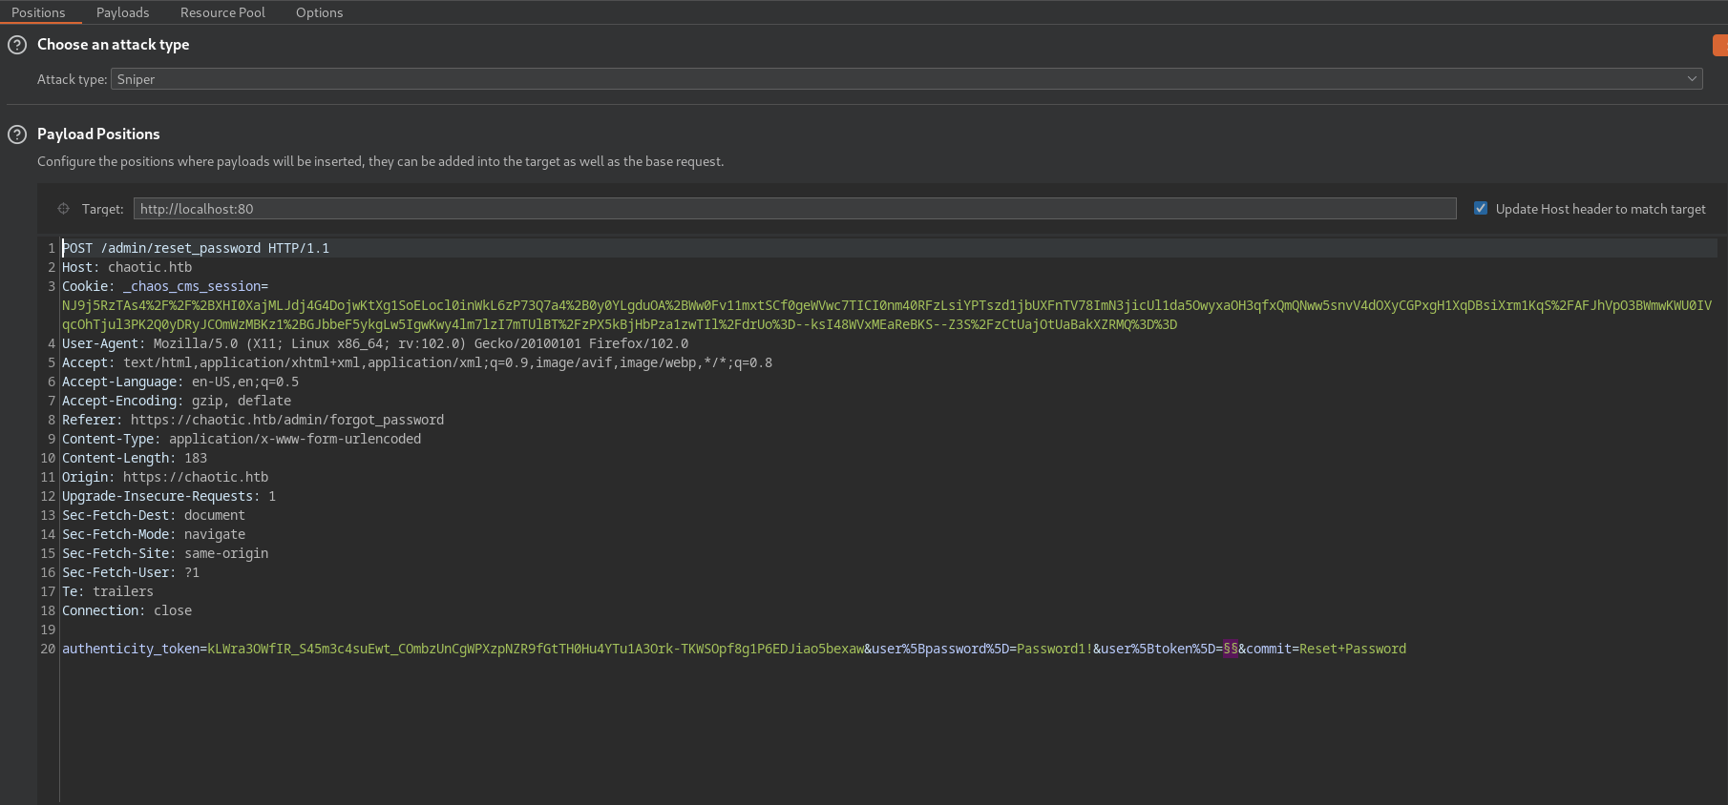Open help for Payload Positions section
The width and height of the screenshot is (1728, 805).
17,134
